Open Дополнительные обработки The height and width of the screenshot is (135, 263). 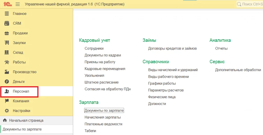238,70
